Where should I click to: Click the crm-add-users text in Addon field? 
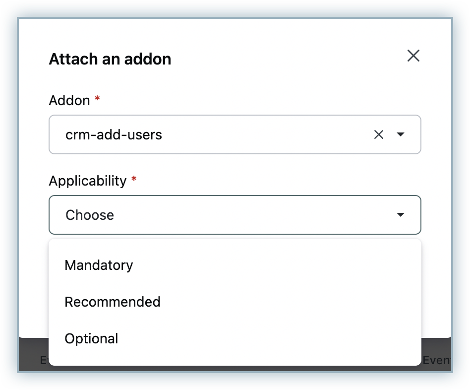pyautogui.click(x=114, y=134)
